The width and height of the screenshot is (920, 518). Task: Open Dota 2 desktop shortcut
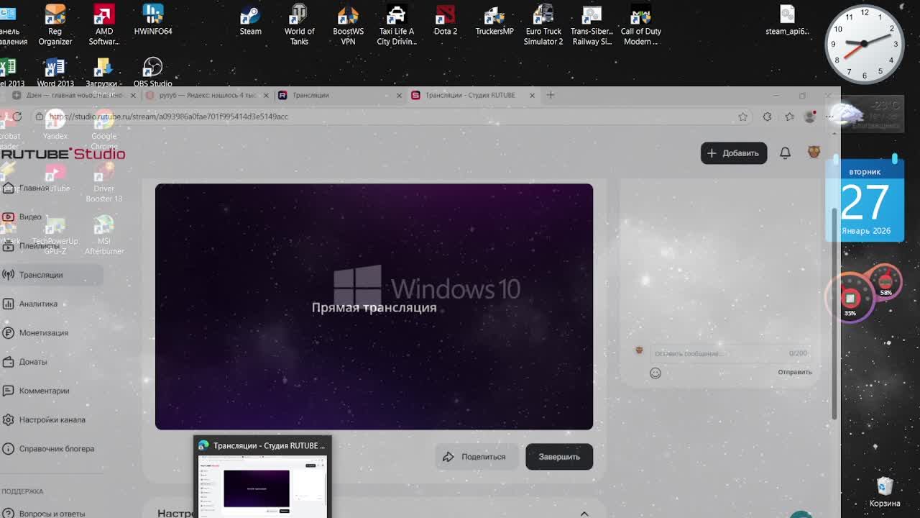(446, 19)
